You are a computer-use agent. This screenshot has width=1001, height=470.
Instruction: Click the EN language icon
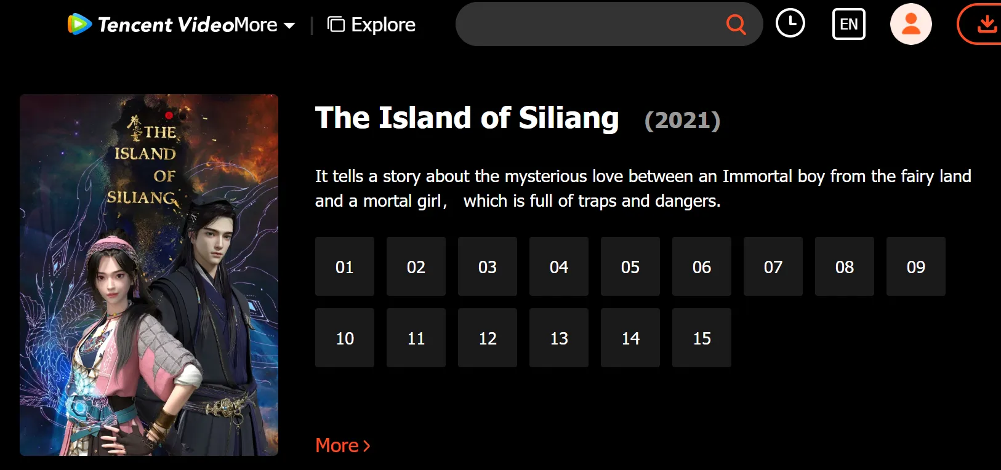[x=848, y=24]
